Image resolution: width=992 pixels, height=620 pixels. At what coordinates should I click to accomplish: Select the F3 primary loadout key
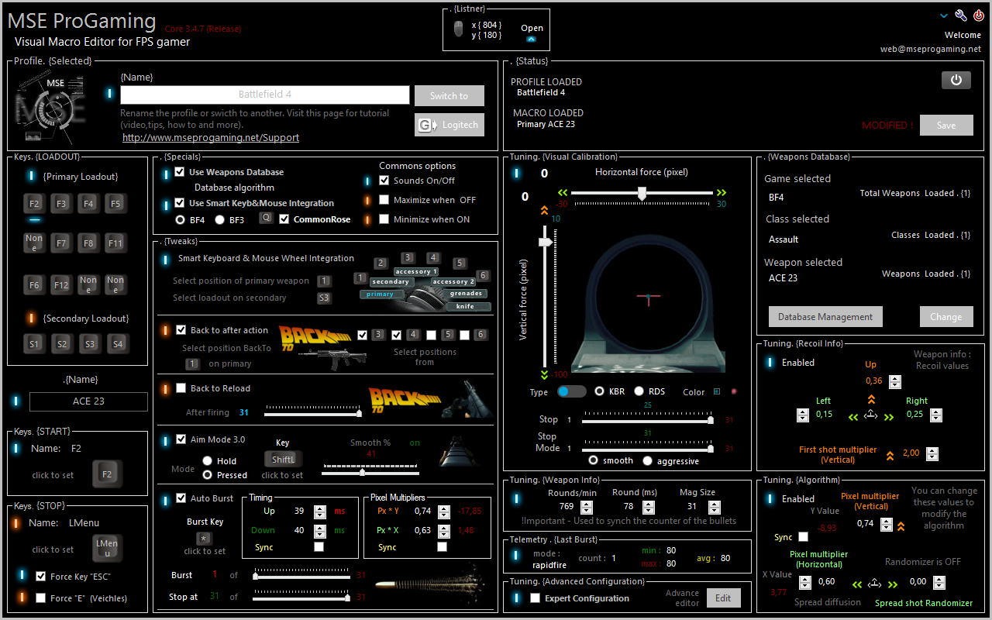pos(61,205)
